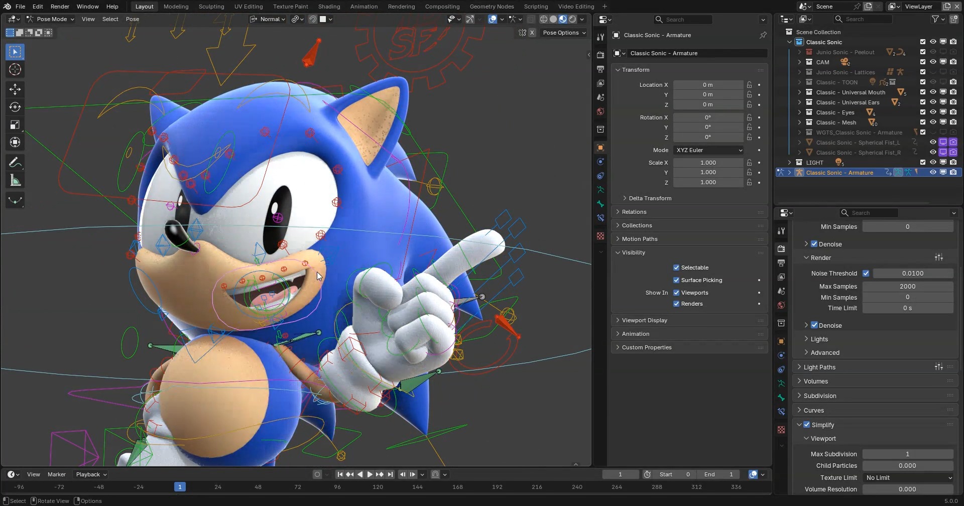
Task: Disable Show In Renders checkbox
Action: pyautogui.click(x=676, y=304)
